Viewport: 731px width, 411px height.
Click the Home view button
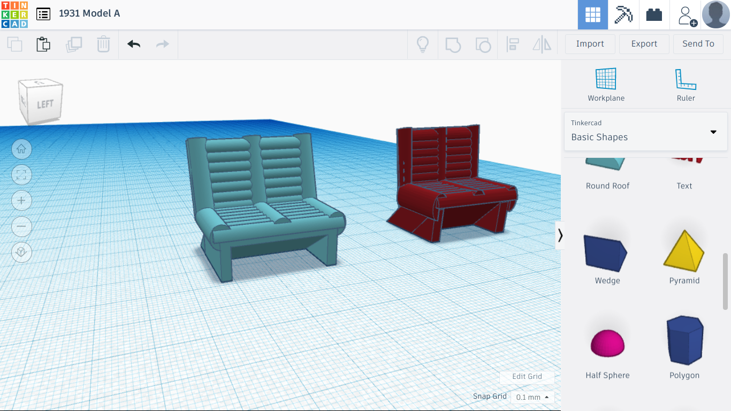[21, 149]
